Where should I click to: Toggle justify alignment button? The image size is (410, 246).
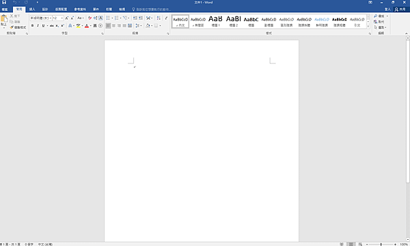[x=124, y=25]
